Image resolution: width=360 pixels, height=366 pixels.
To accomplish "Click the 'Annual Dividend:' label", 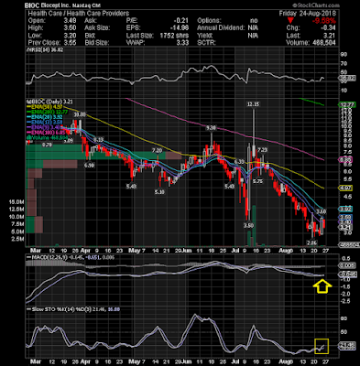I will pyautogui.click(x=221, y=28).
